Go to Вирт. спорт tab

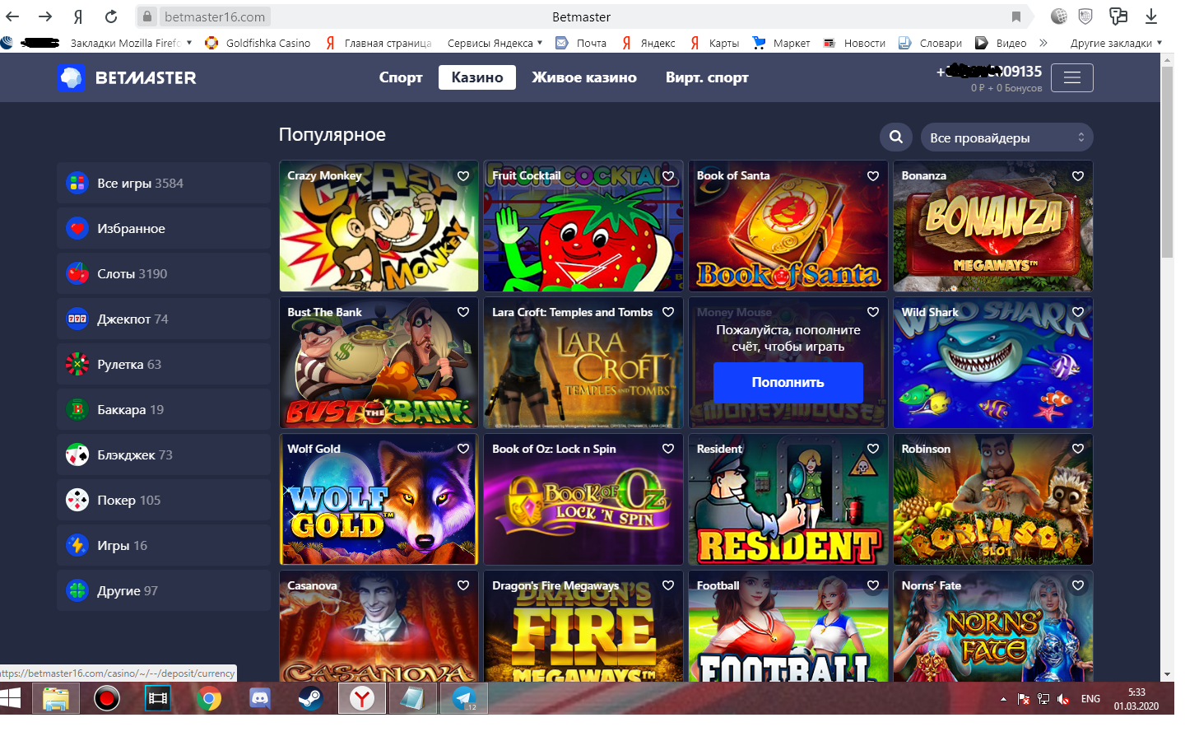pos(707,77)
